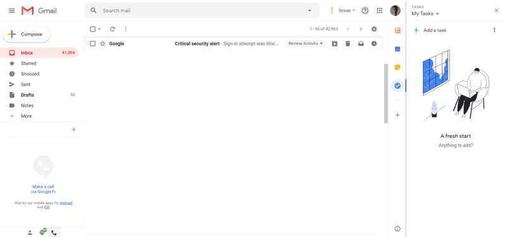
Task: Archive the Google email
Action: point(335,44)
